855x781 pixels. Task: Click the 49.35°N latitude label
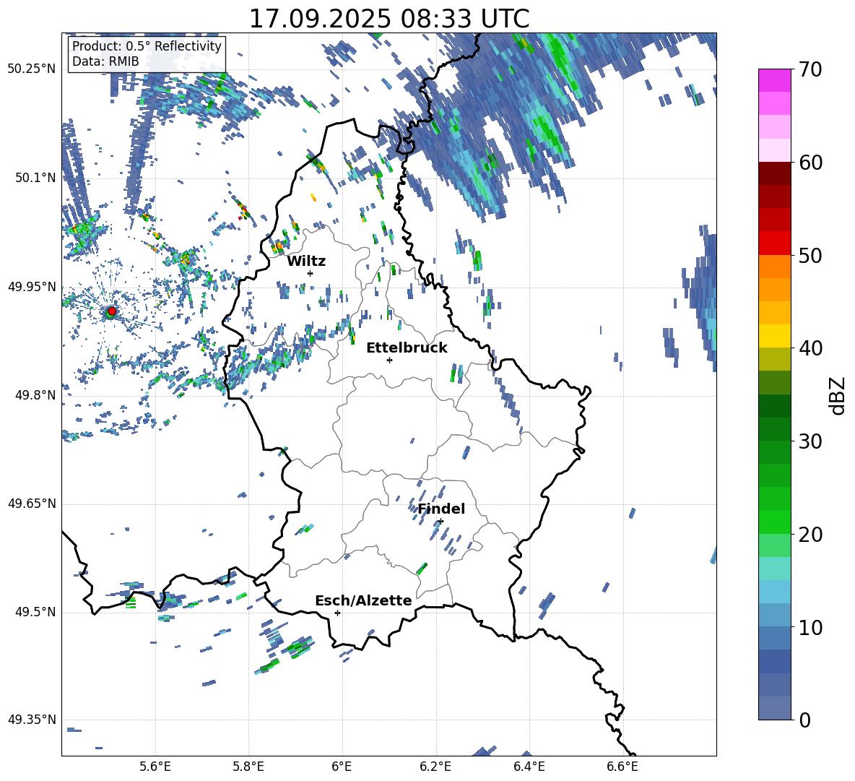[32, 720]
